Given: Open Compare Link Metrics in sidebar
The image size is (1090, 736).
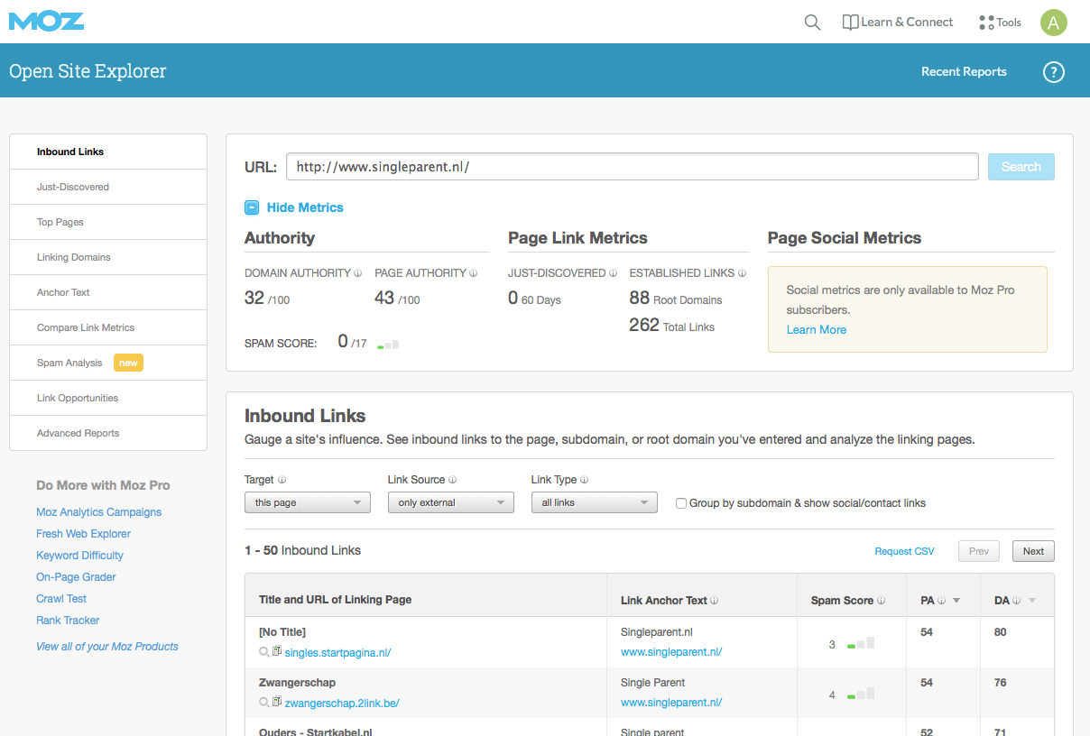Looking at the screenshot, I should click(x=108, y=327).
